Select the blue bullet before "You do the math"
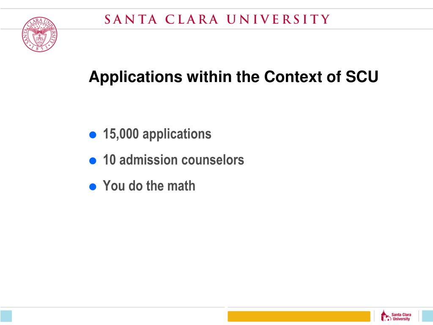Screen dimensions: 433x325 coord(93,187)
